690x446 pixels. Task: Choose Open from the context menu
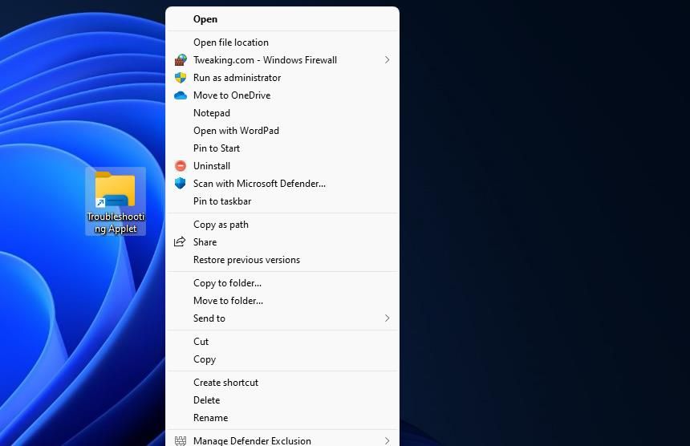(x=282, y=19)
